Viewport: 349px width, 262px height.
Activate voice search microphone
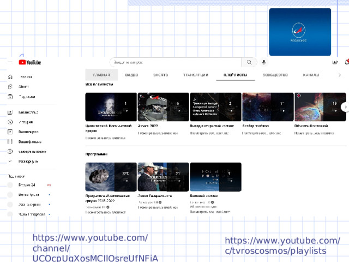[x=264, y=62]
